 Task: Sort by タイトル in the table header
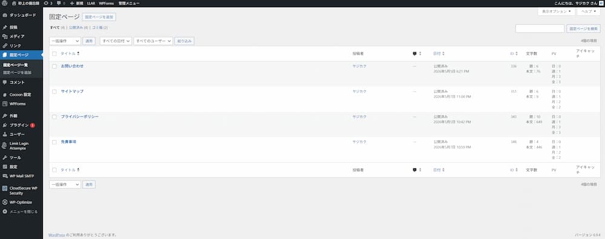pyautogui.click(x=70, y=54)
